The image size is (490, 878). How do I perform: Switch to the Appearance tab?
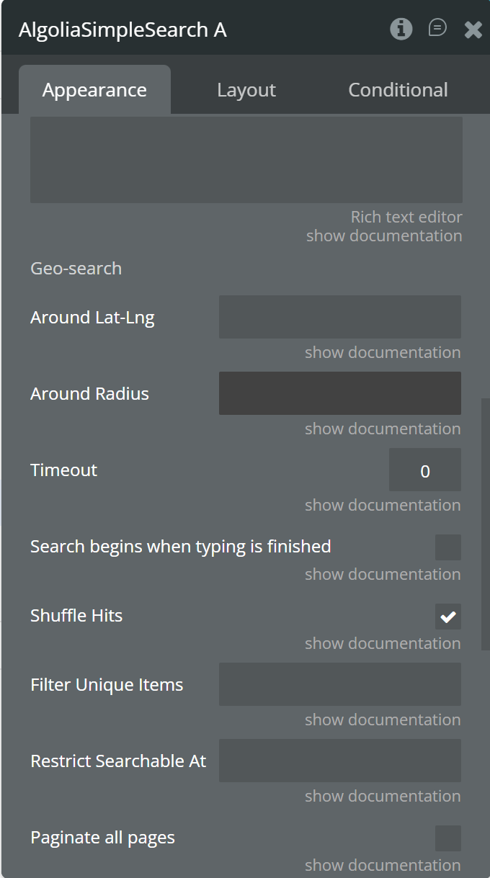click(x=94, y=90)
